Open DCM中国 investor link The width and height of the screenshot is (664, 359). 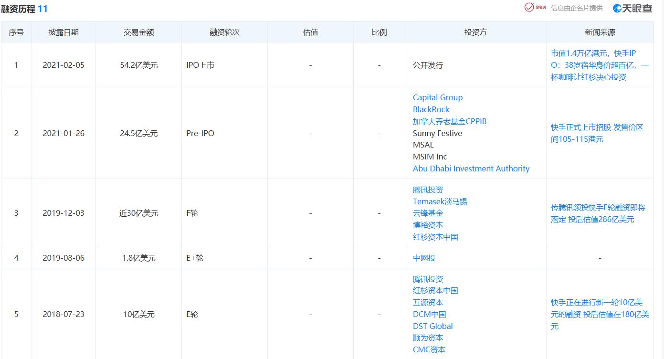(x=430, y=314)
